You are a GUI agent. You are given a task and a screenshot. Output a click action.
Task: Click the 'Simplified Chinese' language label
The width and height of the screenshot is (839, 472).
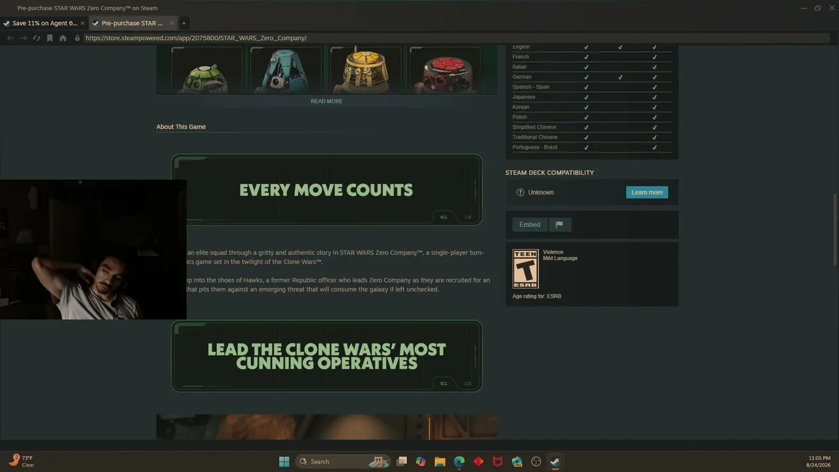[534, 127]
